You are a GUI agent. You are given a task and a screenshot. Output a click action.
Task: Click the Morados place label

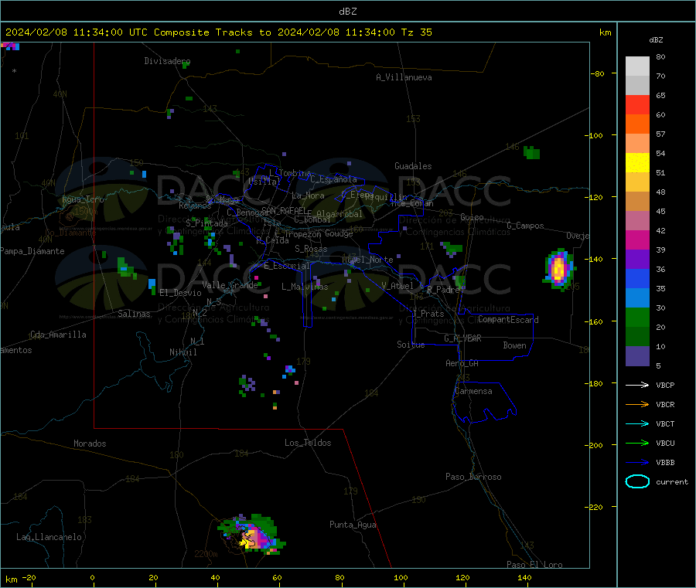click(90, 444)
